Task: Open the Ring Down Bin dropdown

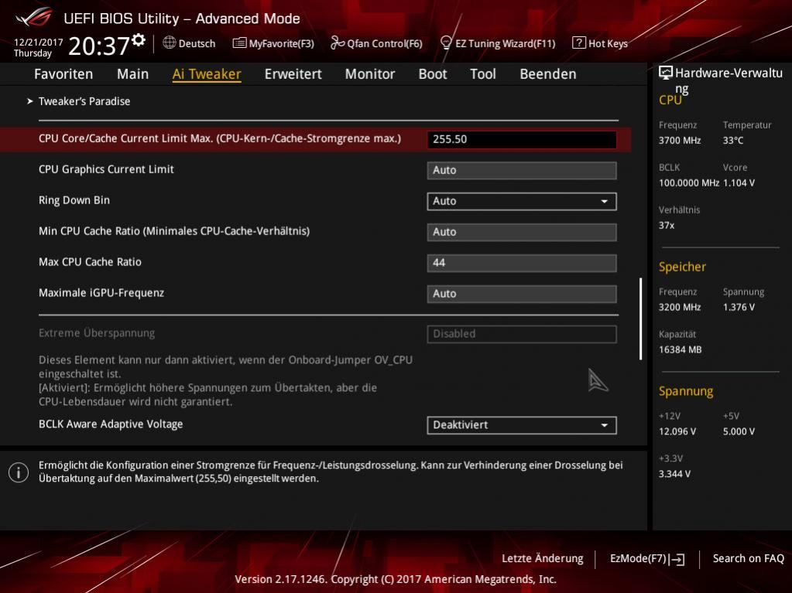Action: [522, 201]
